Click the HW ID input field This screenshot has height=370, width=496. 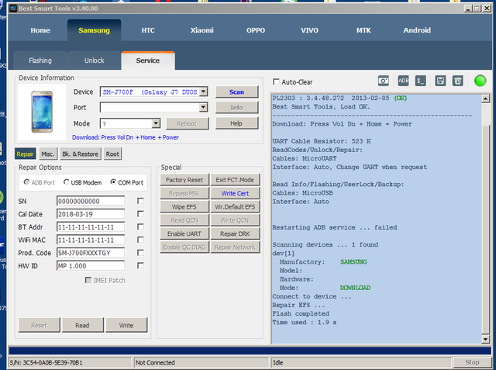pos(91,265)
